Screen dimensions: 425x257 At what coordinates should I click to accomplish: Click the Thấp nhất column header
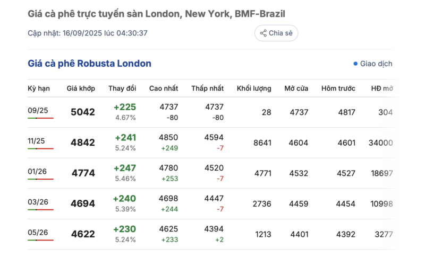pyautogui.click(x=208, y=88)
